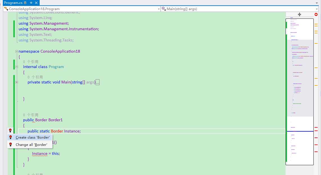Screen dimensions: 321x175
Task: Click the class icon beside ConsoleApplication18.Program
Action: [x=6, y=9]
